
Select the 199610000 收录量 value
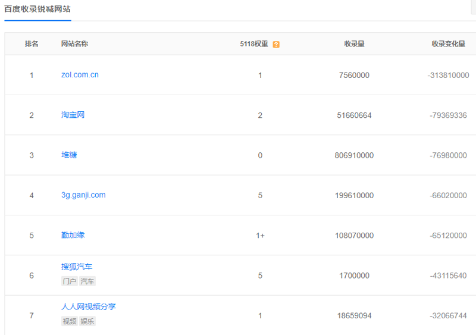coord(354,196)
